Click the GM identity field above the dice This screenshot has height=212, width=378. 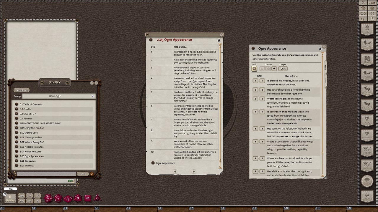(10, 189)
